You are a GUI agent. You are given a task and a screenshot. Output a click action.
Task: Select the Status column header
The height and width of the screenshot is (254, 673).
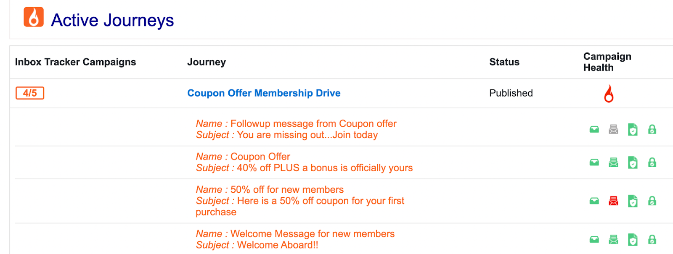(504, 62)
